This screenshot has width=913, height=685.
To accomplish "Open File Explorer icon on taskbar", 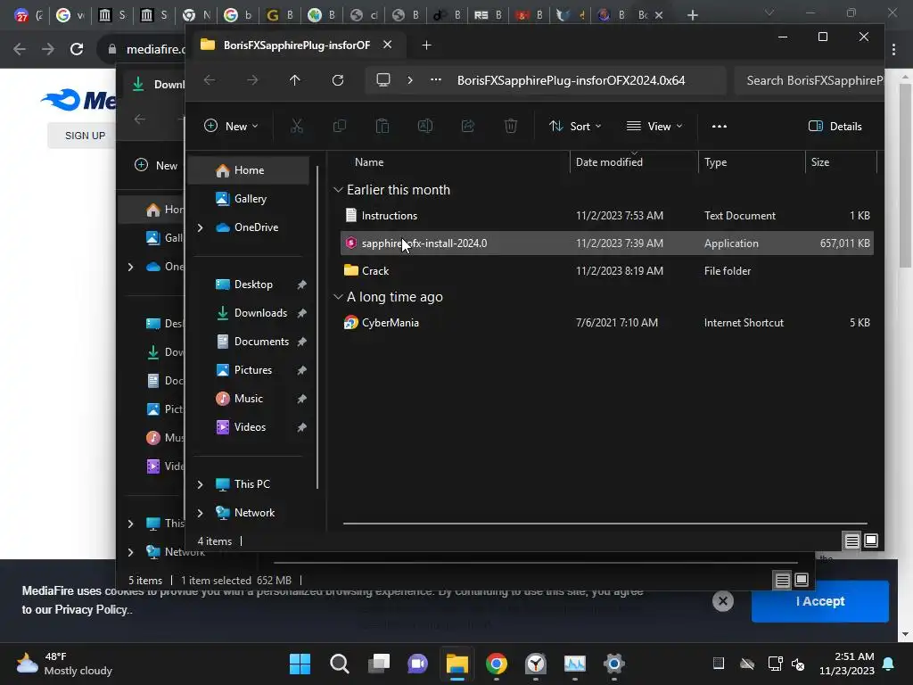I will click(457, 664).
